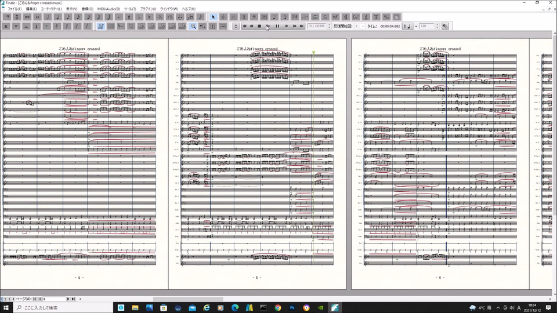
Task: Zoom to 400% magnifier icon
Action: pyautogui.click(x=182, y=26)
